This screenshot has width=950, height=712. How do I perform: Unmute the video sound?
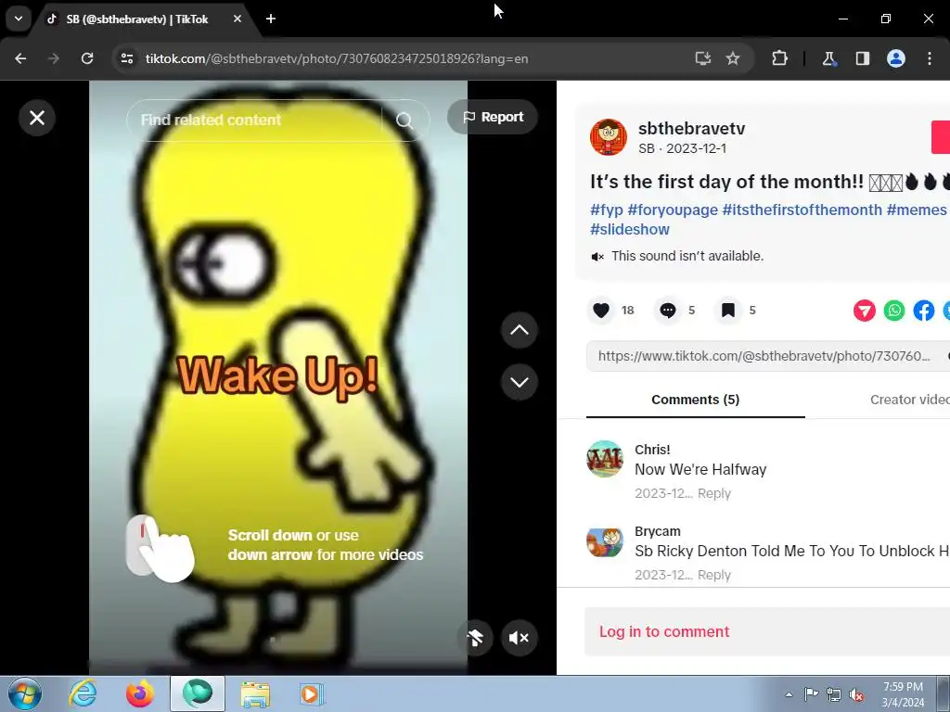[x=520, y=638]
